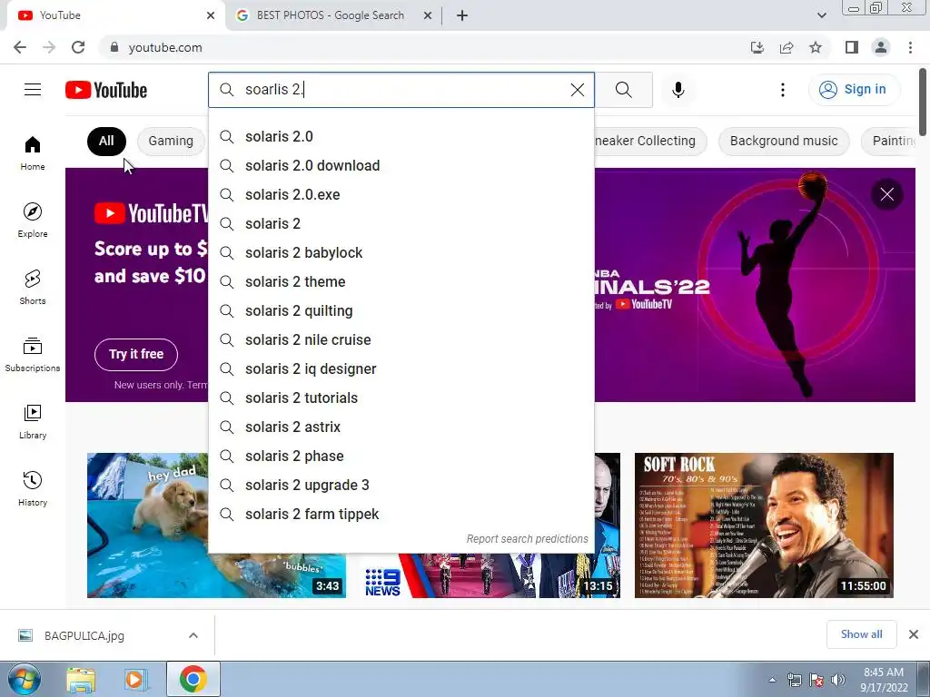Select the Background music filter chip
This screenshot has width=930, height=697.
click(784, 141)
